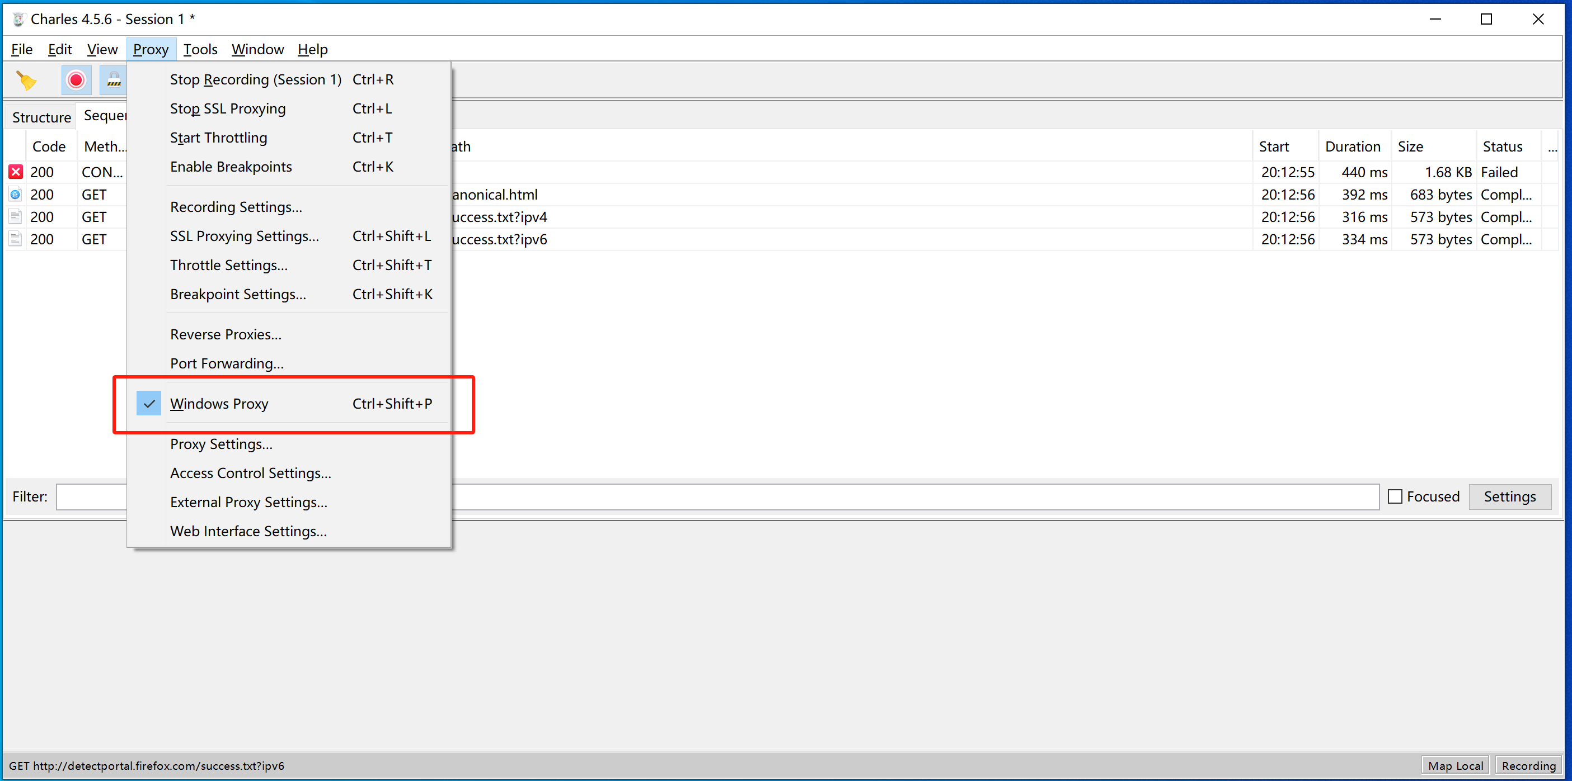Open Recording Settings...
The width and height of the screenshot is (1572, 781).
[289, 207]
